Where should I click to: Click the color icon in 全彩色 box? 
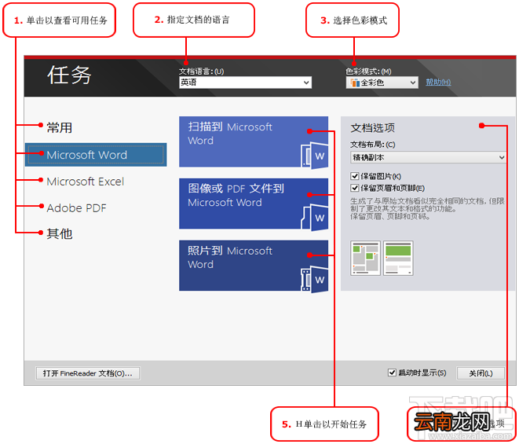(x=355, y=83)
